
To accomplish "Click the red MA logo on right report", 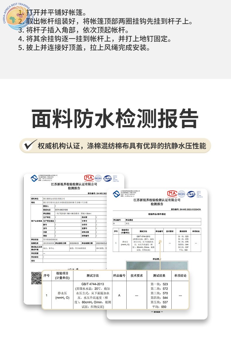I will coord(172,193).
